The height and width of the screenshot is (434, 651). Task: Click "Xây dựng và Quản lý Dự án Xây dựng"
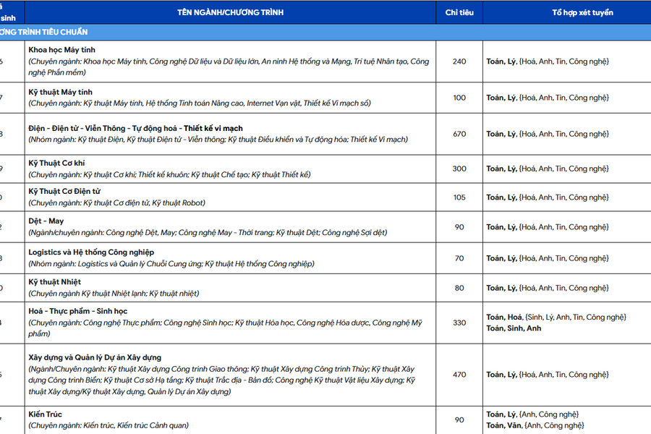(95, 357)
